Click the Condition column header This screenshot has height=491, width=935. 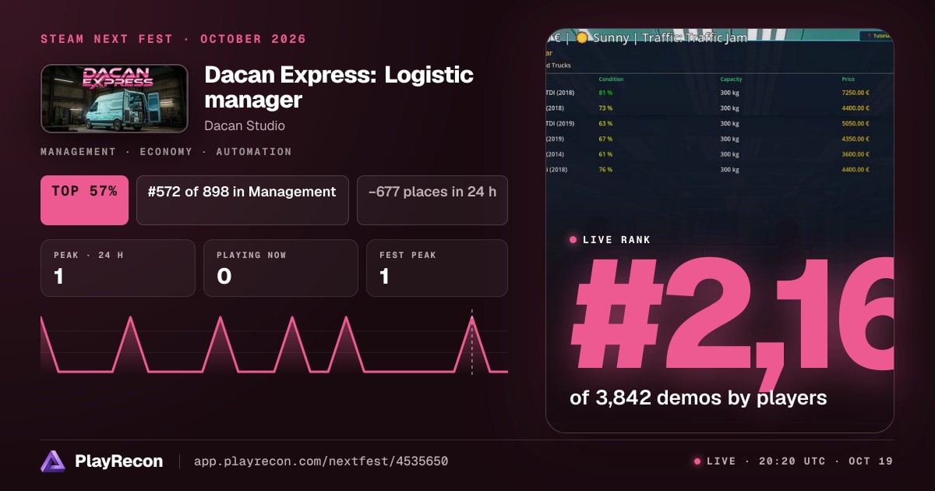coord(611,79)
